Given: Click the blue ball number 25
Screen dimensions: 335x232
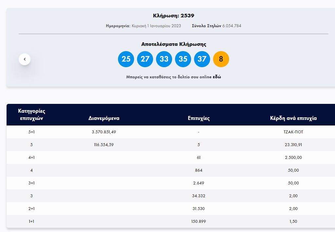Looking at the screenshot, I should 126,59.
